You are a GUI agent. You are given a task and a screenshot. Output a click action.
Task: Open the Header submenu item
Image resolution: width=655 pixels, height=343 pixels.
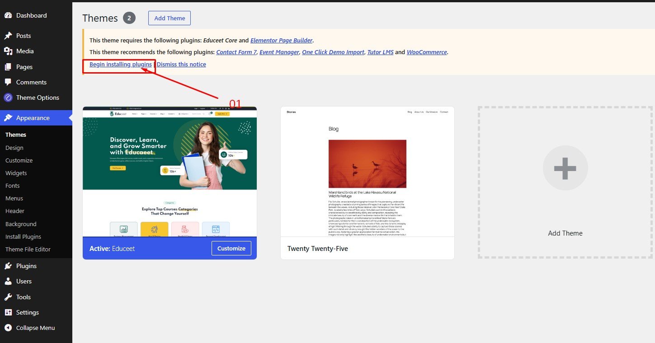[x=15, y=211]
